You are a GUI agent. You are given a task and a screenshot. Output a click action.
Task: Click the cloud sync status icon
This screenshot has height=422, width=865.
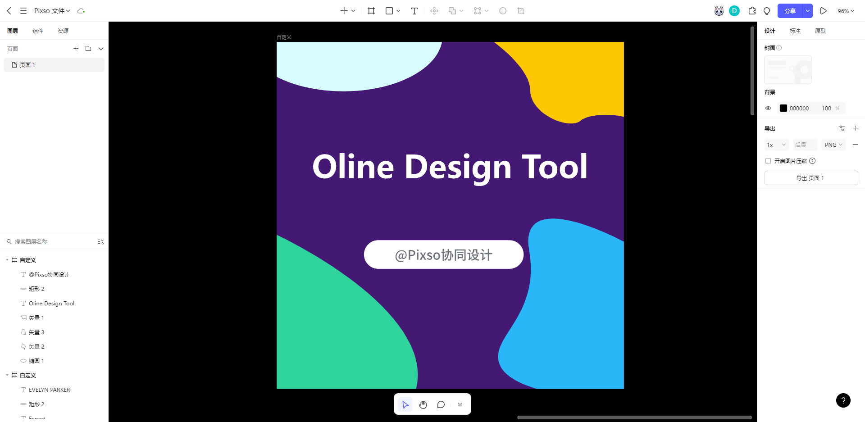[x=81, y=11]
